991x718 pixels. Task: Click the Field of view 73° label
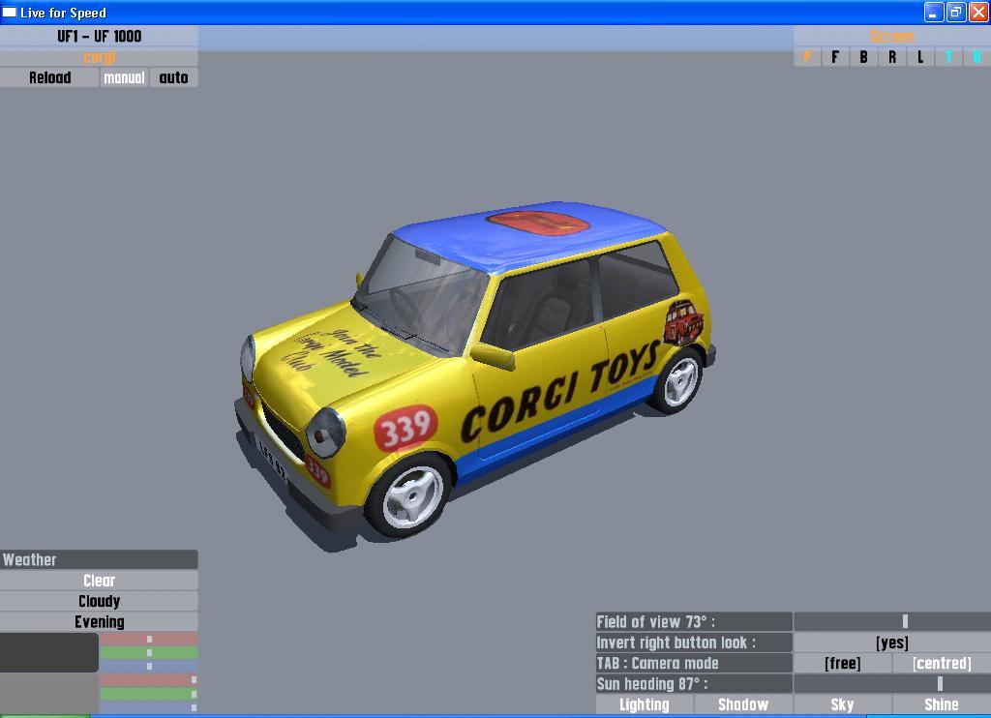[694, 621]
